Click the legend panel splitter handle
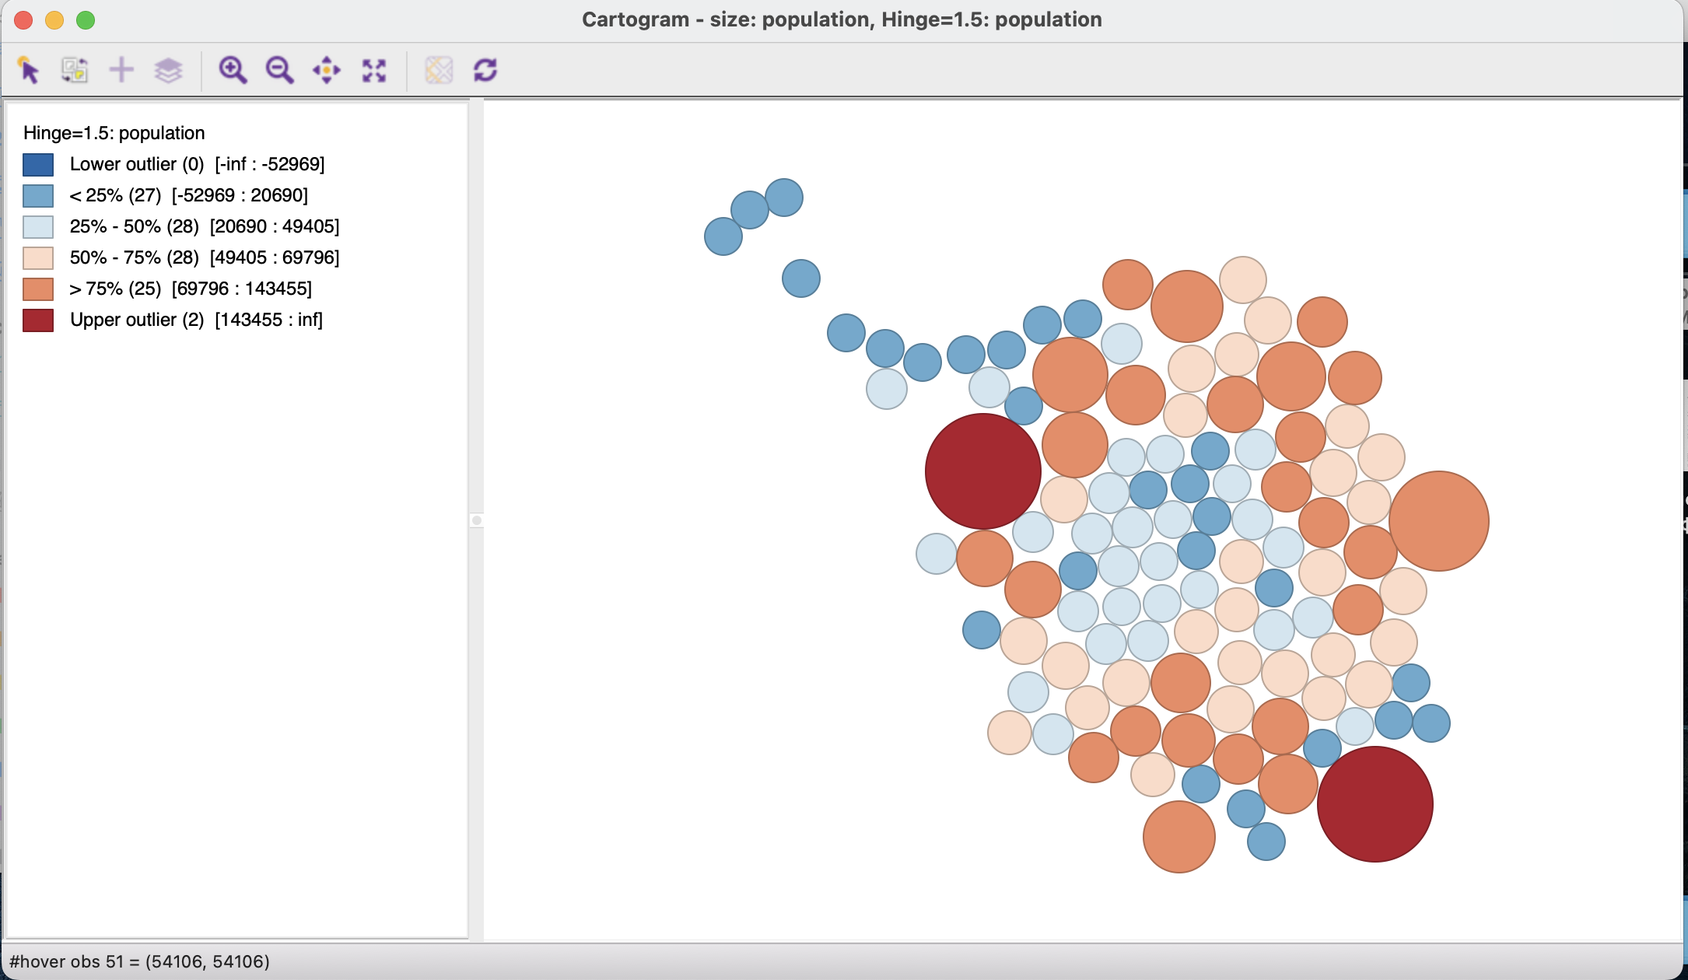Viewport: 1688px width, 980px height. tap(477, 520)
